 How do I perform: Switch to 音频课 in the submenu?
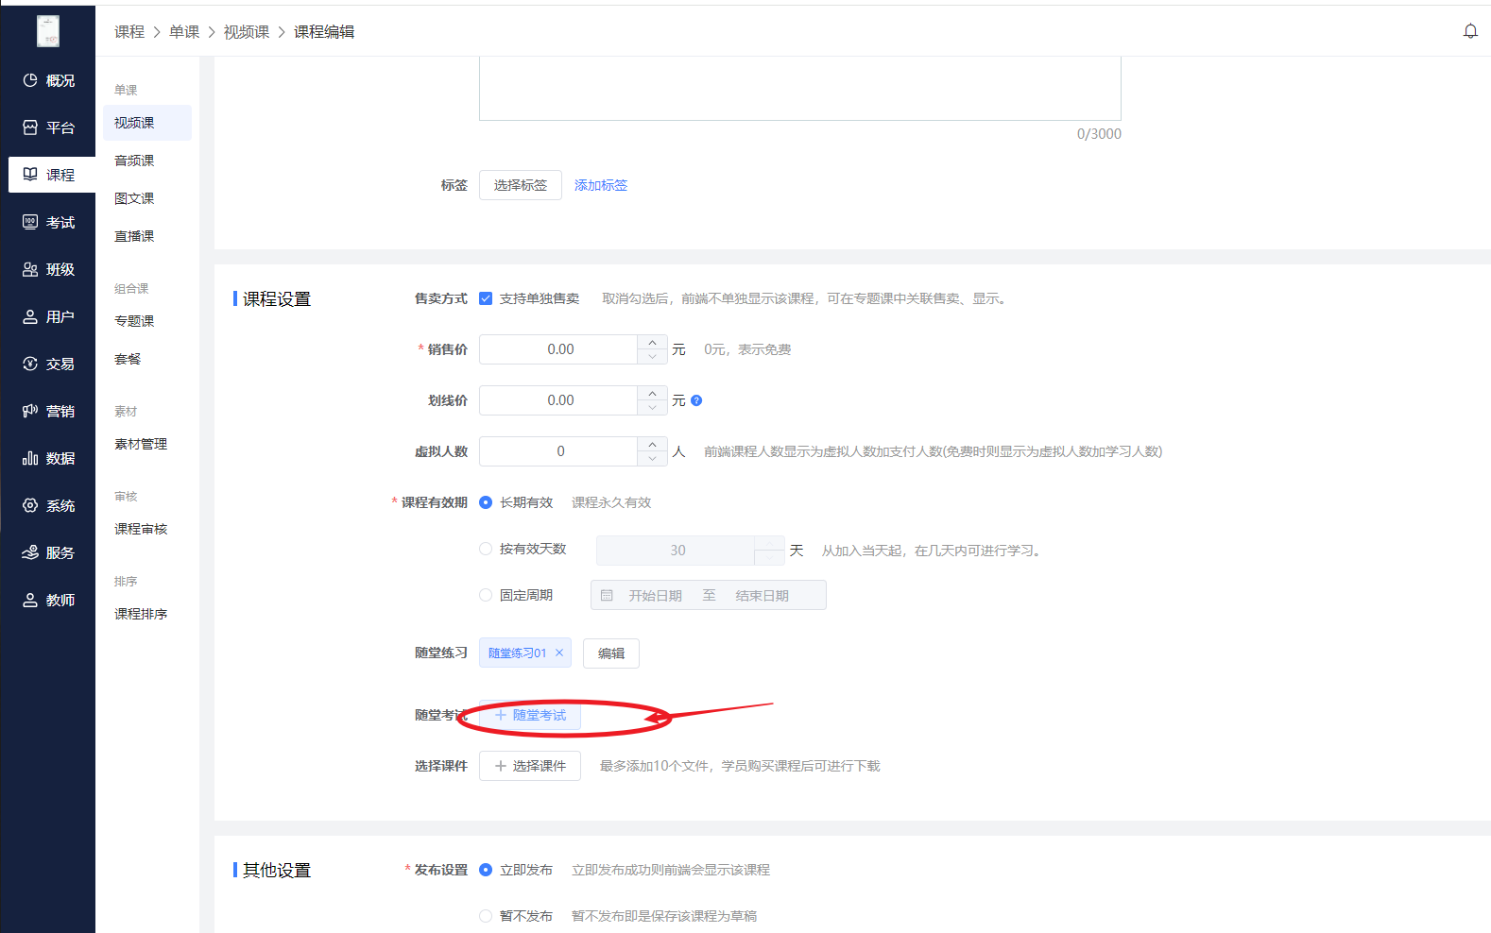(134, 161)
